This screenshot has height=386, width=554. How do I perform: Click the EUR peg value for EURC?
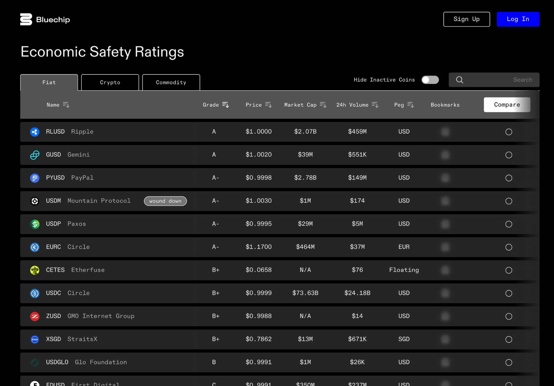(404, 247)
